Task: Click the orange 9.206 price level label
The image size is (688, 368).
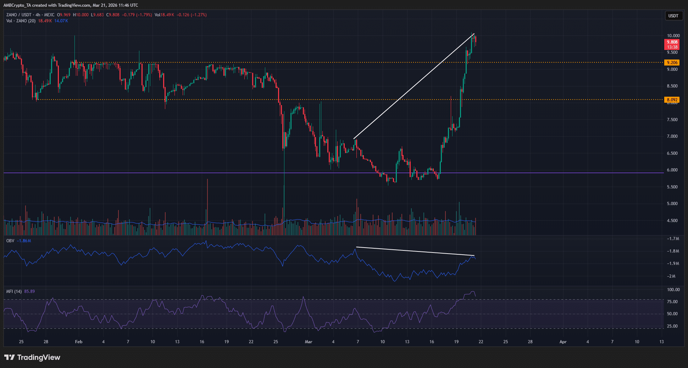Action: coord(672,62)
